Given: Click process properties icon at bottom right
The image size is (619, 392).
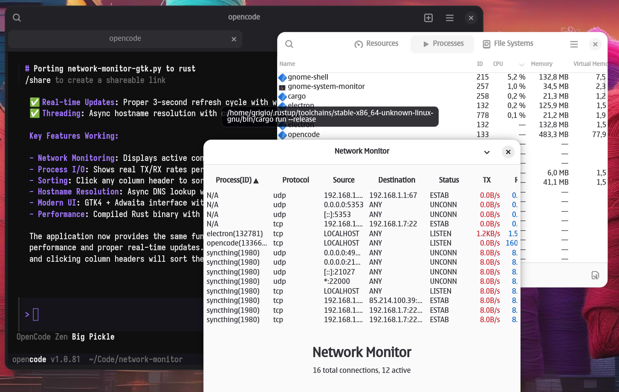Looking at the screenshot, I should [595, 275].
